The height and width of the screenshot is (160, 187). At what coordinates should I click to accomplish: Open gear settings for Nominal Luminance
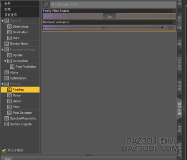(174, 22)
